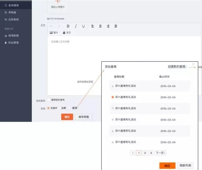
Task: Click the redo arrow in the editor toolbar
Action: pyautogui.click(x=59, y=26)
